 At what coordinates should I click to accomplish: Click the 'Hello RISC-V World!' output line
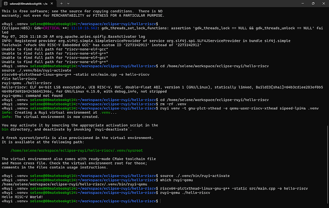(x=22, y=197)
